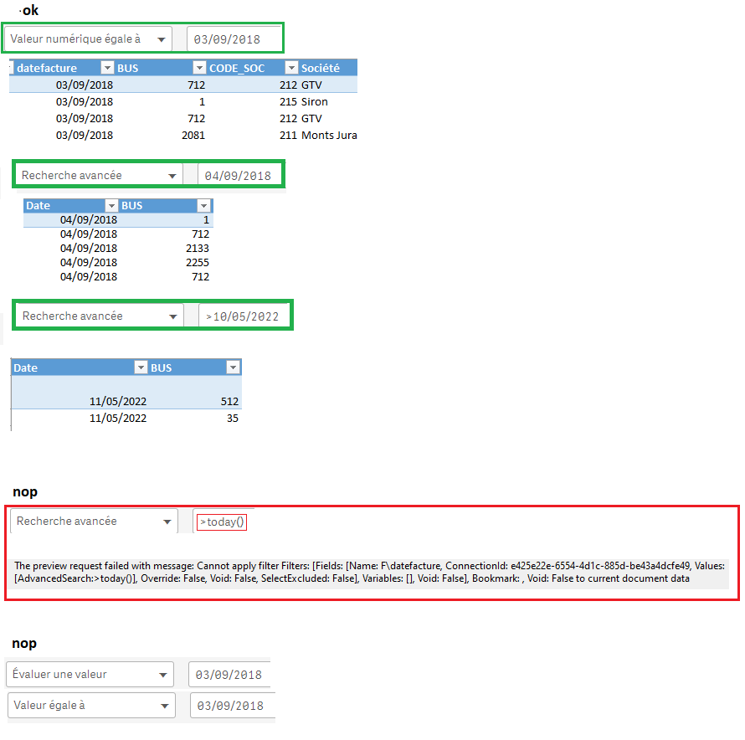
Task: Click the >10/05/2022 search field
Action: click(x=244, y=316)
